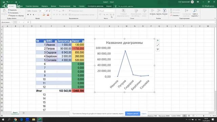
Task: Apply underline formatting
Action: coord(33,15)
